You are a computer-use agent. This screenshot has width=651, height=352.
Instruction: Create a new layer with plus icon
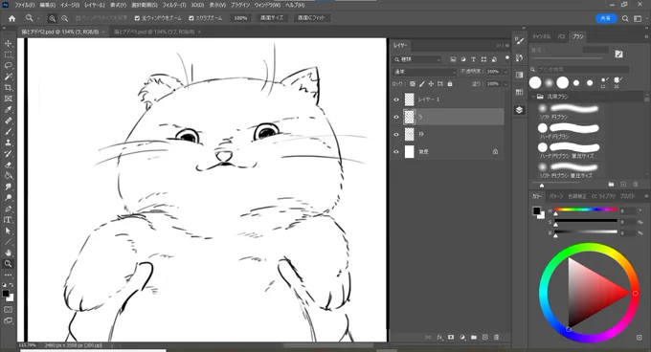coord(485,337)
